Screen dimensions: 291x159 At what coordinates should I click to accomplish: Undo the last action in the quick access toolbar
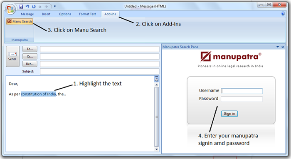[27, 7]
